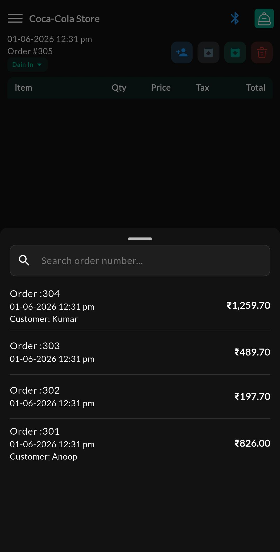
Task: Tap the ₹1,259.70 order amount
Action: [248, 305]
